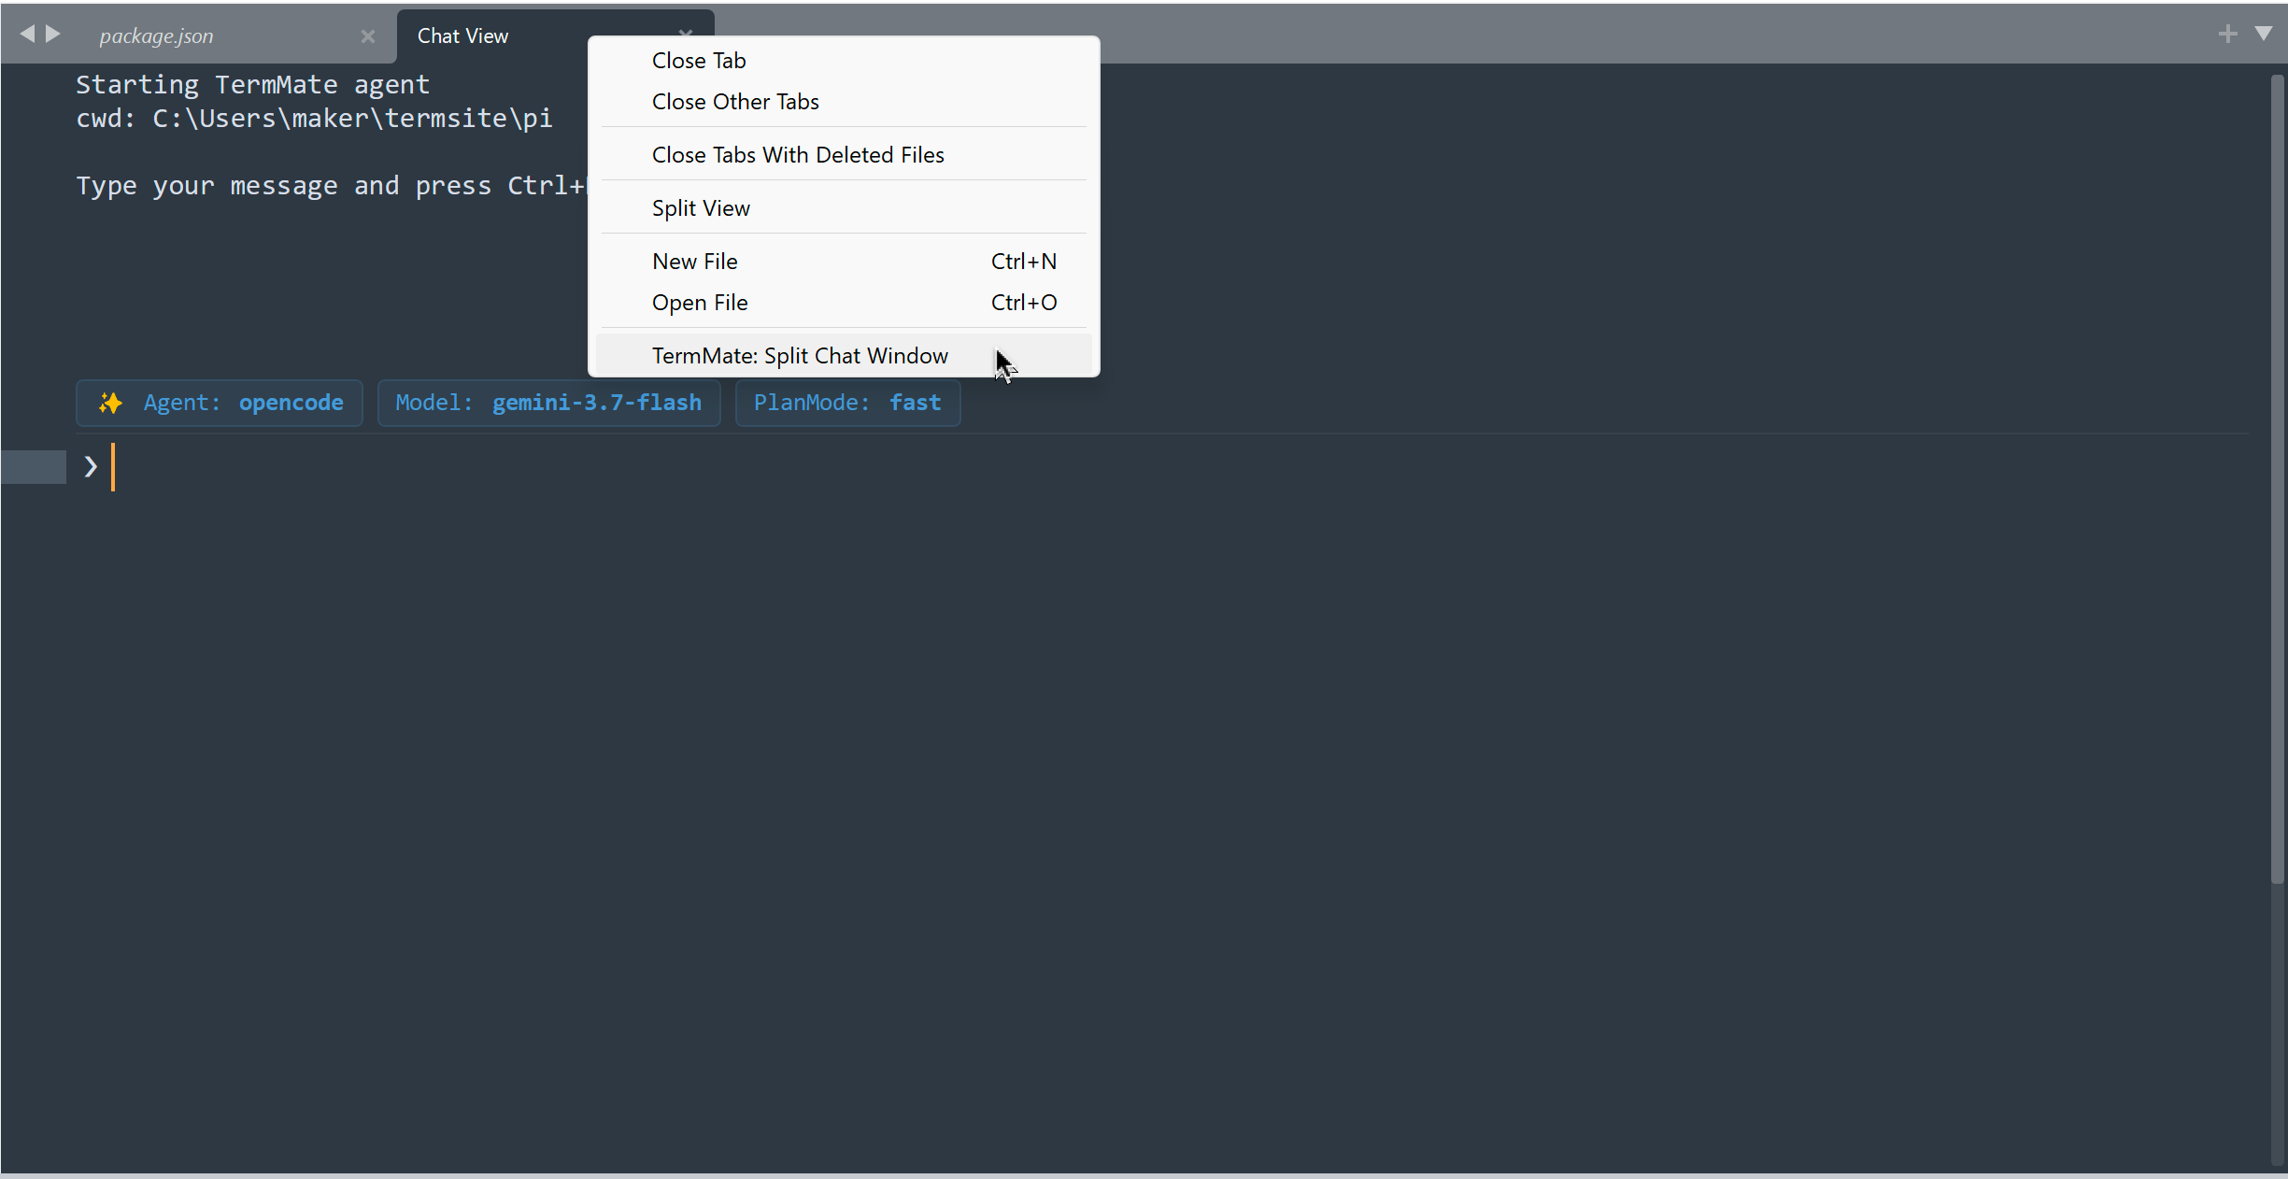Click the 'Starting TermMate agent' text line
2288x1179 pixels.
pyautogui.click(x=252, y=85)
